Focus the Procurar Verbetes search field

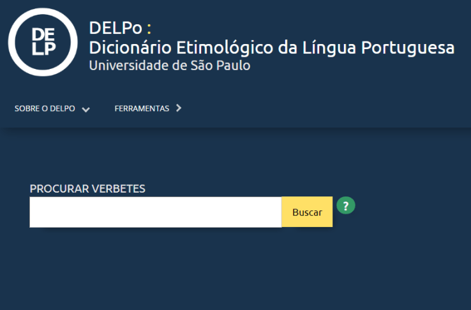(x=155, y=212)
